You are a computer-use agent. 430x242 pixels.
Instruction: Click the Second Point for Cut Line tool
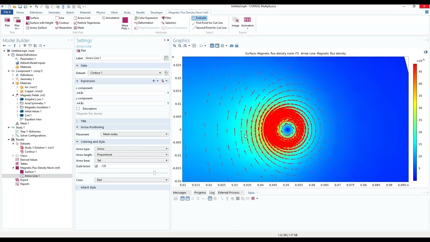209,28
